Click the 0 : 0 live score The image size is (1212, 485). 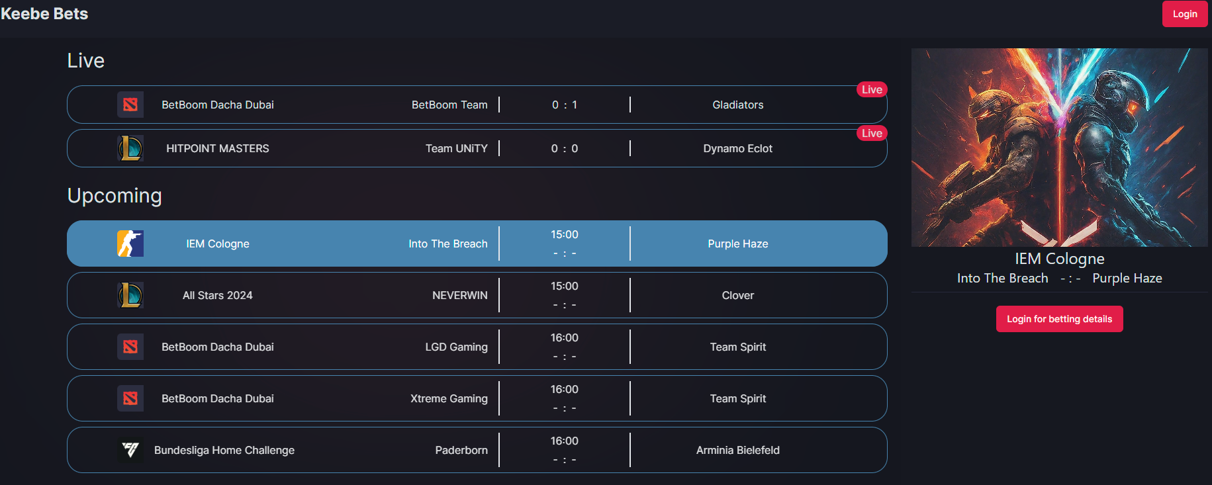click(x=565, y=148)
